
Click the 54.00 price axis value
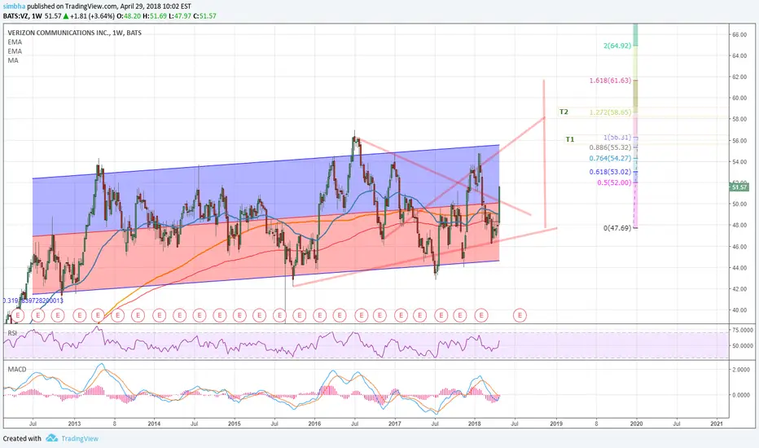739,162
